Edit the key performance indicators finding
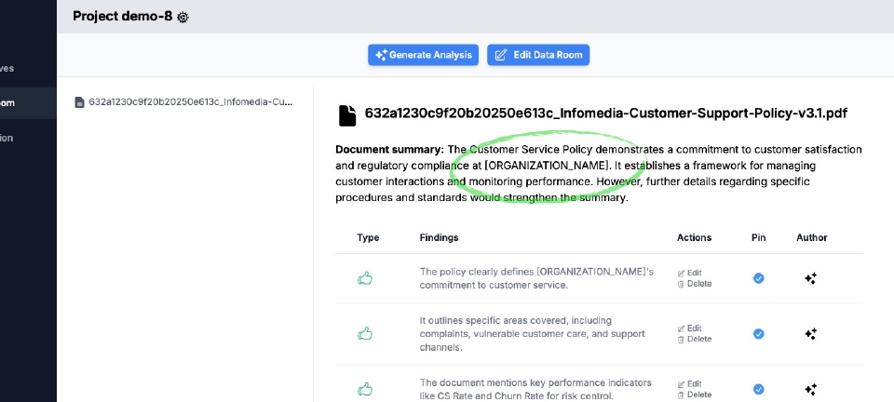Viewport: 894px width, 402px height. (690, 383)
